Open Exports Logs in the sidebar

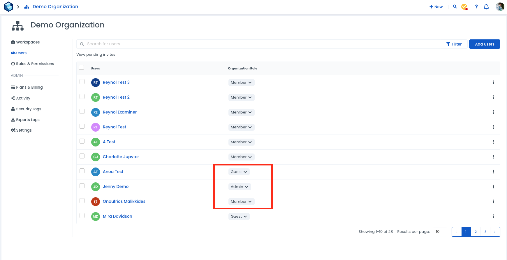point(25,120)
